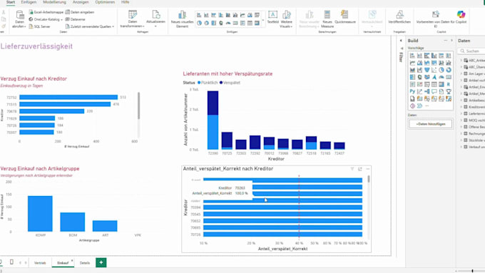Expand the Filter pane arrow
The image size is (485, 273).
[x=401, y=41]
